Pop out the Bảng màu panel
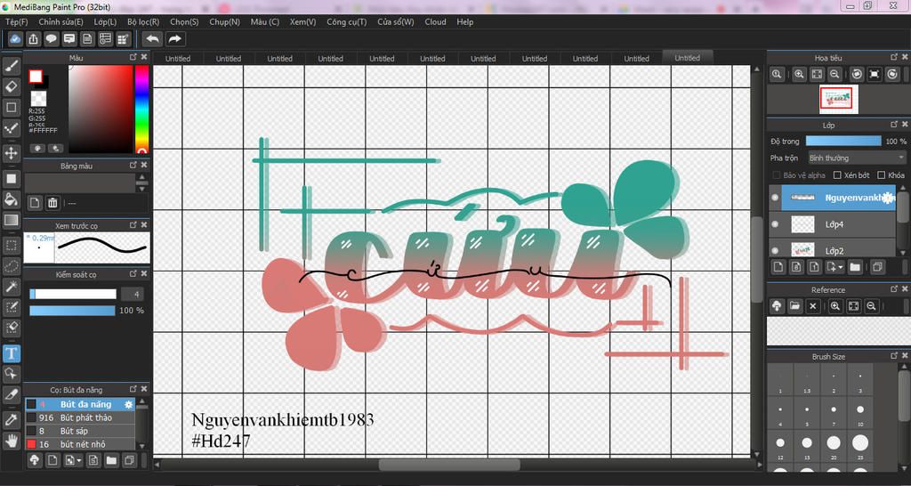The width and height of the screenshot is (911, 486). click(133, 165)
